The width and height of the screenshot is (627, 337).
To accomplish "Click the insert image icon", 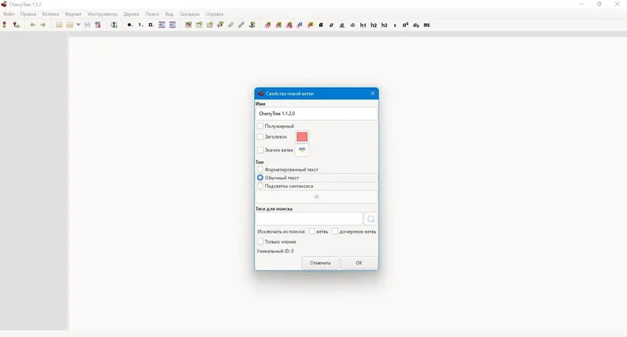I will click(188, 25).
